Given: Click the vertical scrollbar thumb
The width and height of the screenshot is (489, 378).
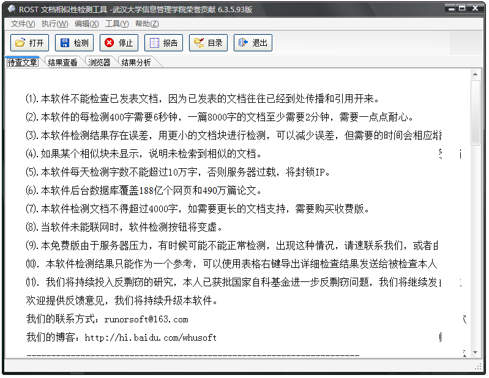Looking at the screenshot, I should pos(476,113).
